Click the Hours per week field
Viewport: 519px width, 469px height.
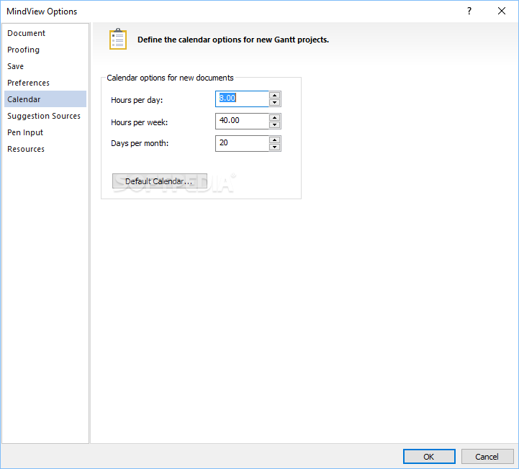coord(242,121)
